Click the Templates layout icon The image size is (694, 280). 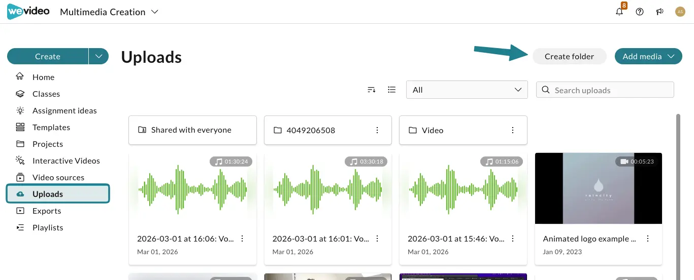tap(20, 127)
